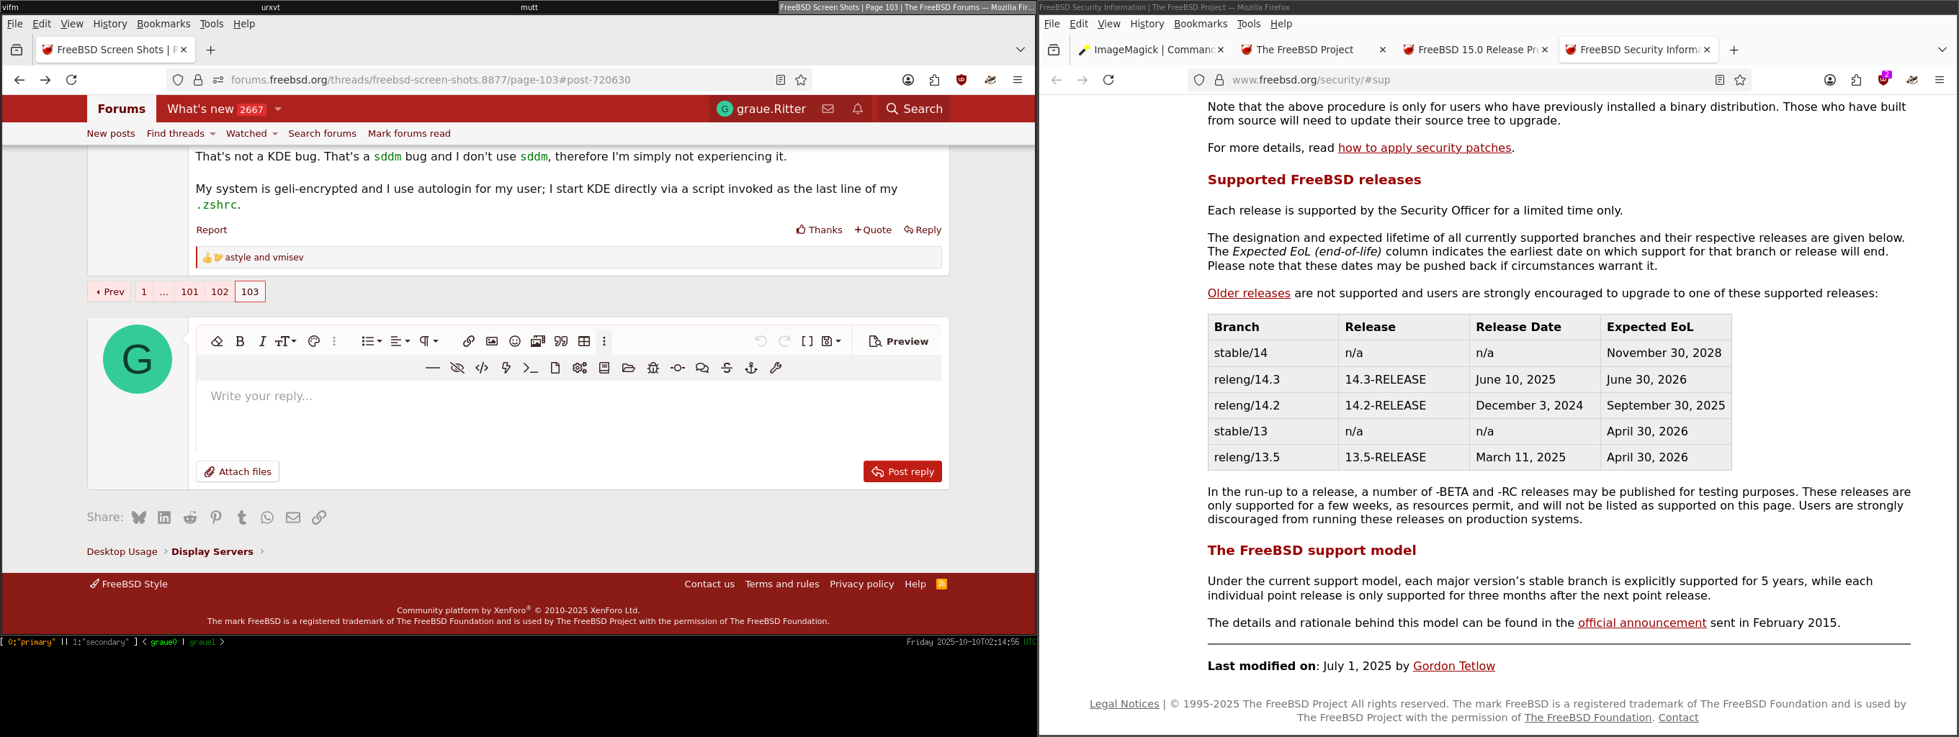Open the font size dropdown in the editor
Image resolution: width=1959 pixels, height=737 pixels.
click(x=285, y=342)
